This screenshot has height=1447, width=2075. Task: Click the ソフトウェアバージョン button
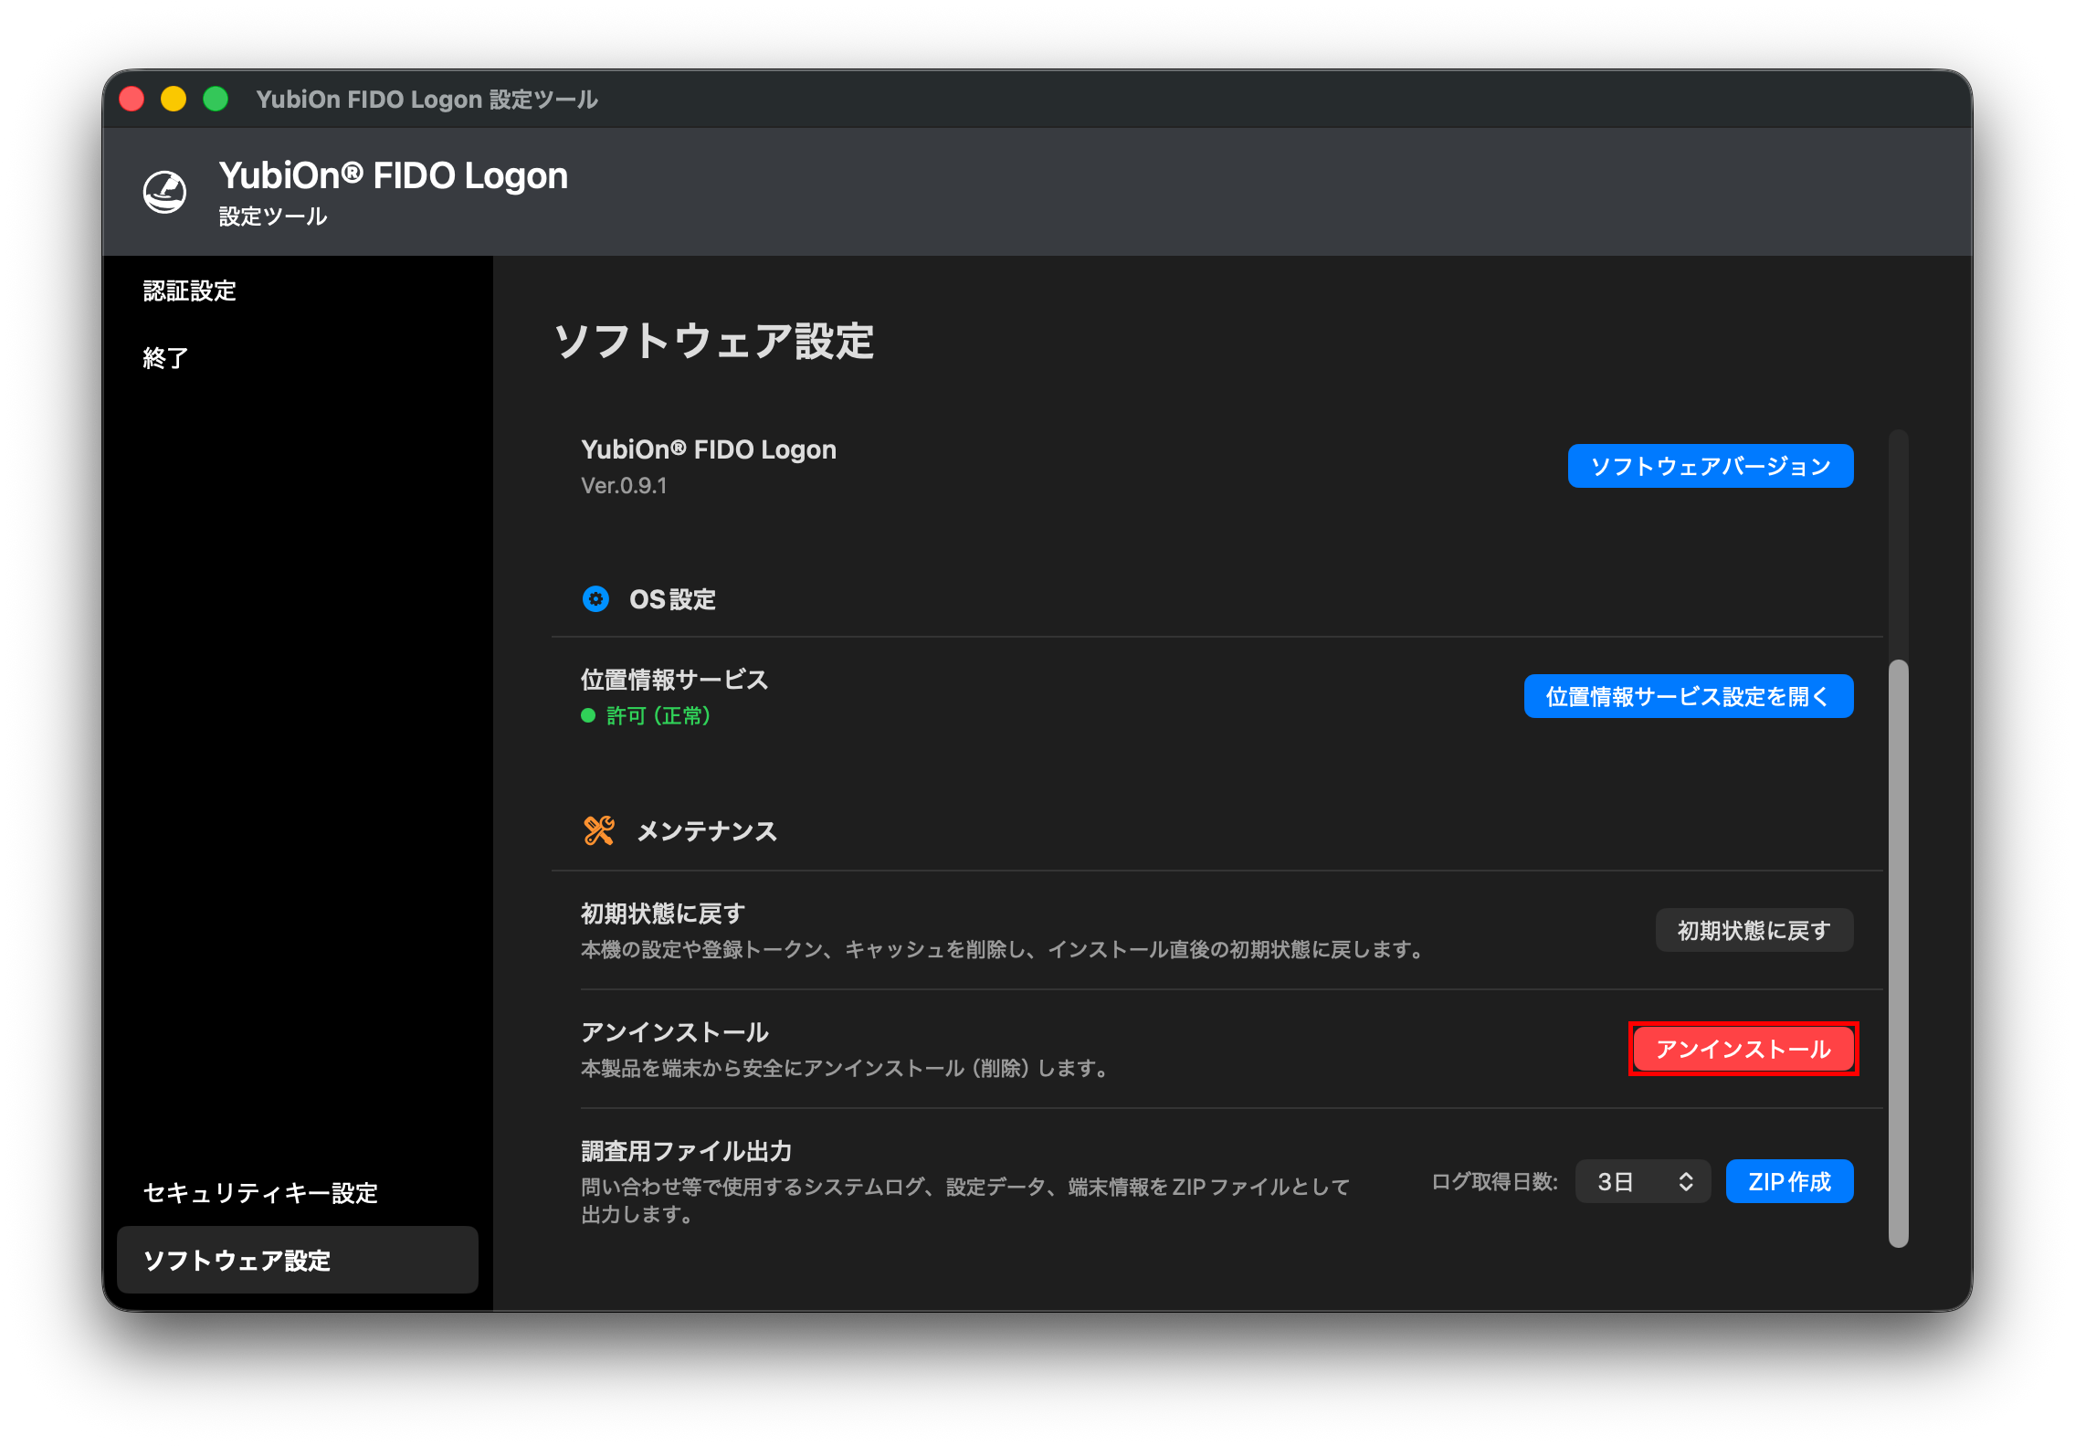(x=1711, y=466)
